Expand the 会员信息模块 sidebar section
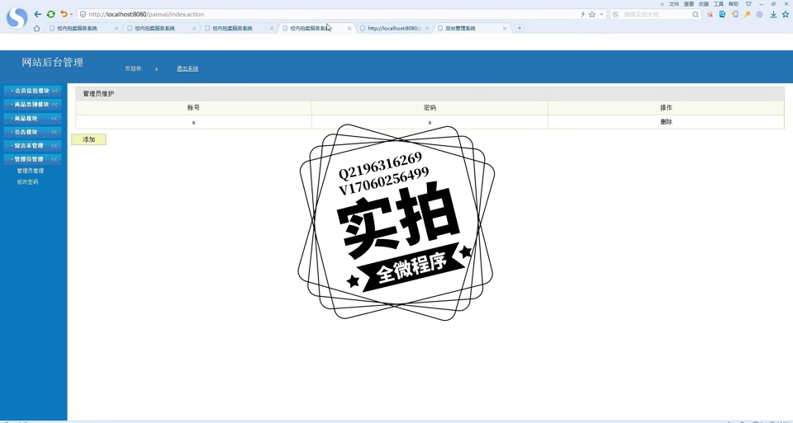This screenshot has height=423, width=793. [x=32, y=91]
